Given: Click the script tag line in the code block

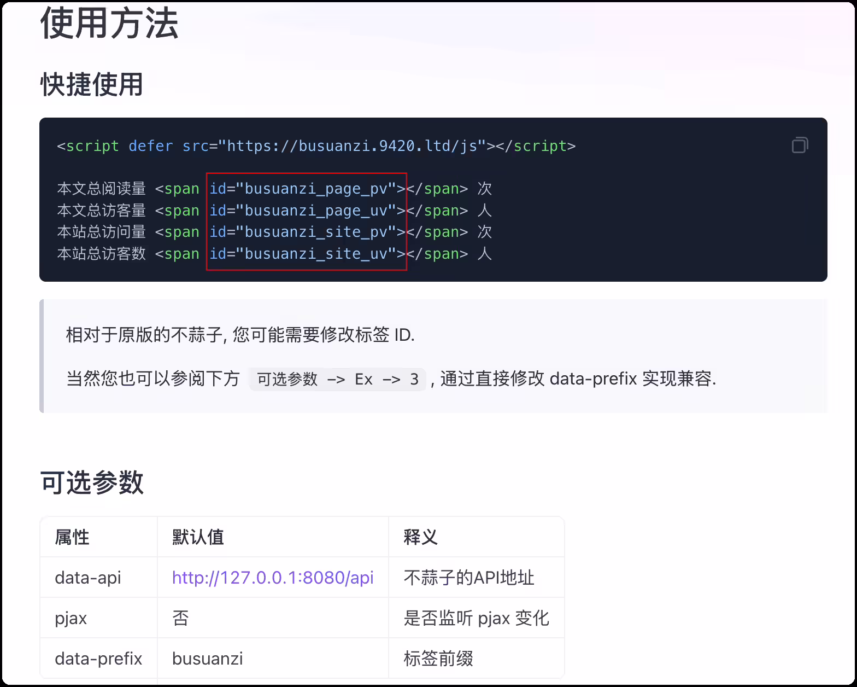Looking at the screenshot, I should [316, 146].
